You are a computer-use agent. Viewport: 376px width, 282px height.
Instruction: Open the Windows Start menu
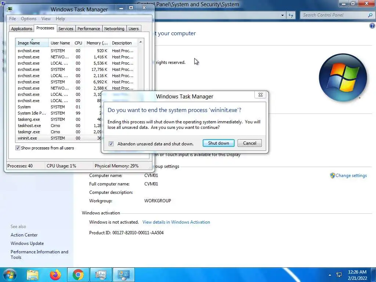pos(10,275)
